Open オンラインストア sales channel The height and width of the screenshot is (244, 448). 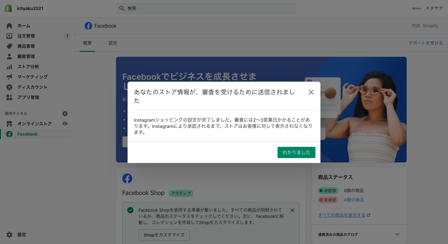coord(35,124)
